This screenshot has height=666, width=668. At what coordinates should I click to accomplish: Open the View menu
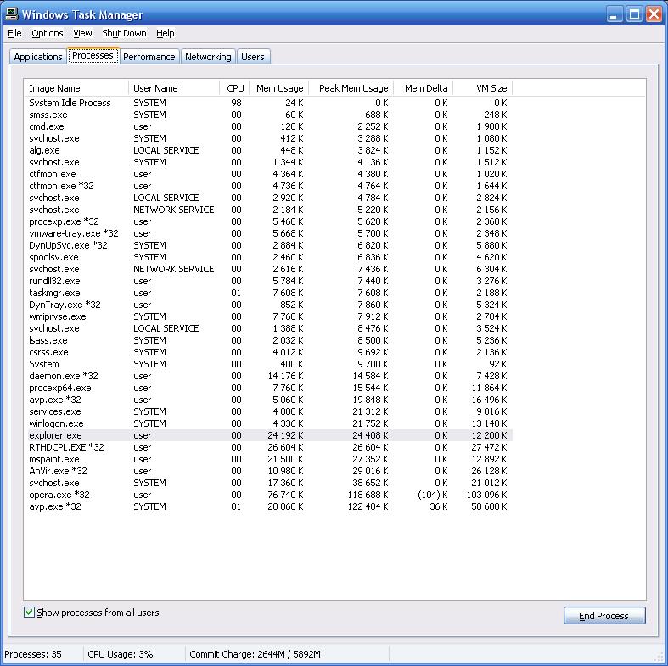point(82,33)
